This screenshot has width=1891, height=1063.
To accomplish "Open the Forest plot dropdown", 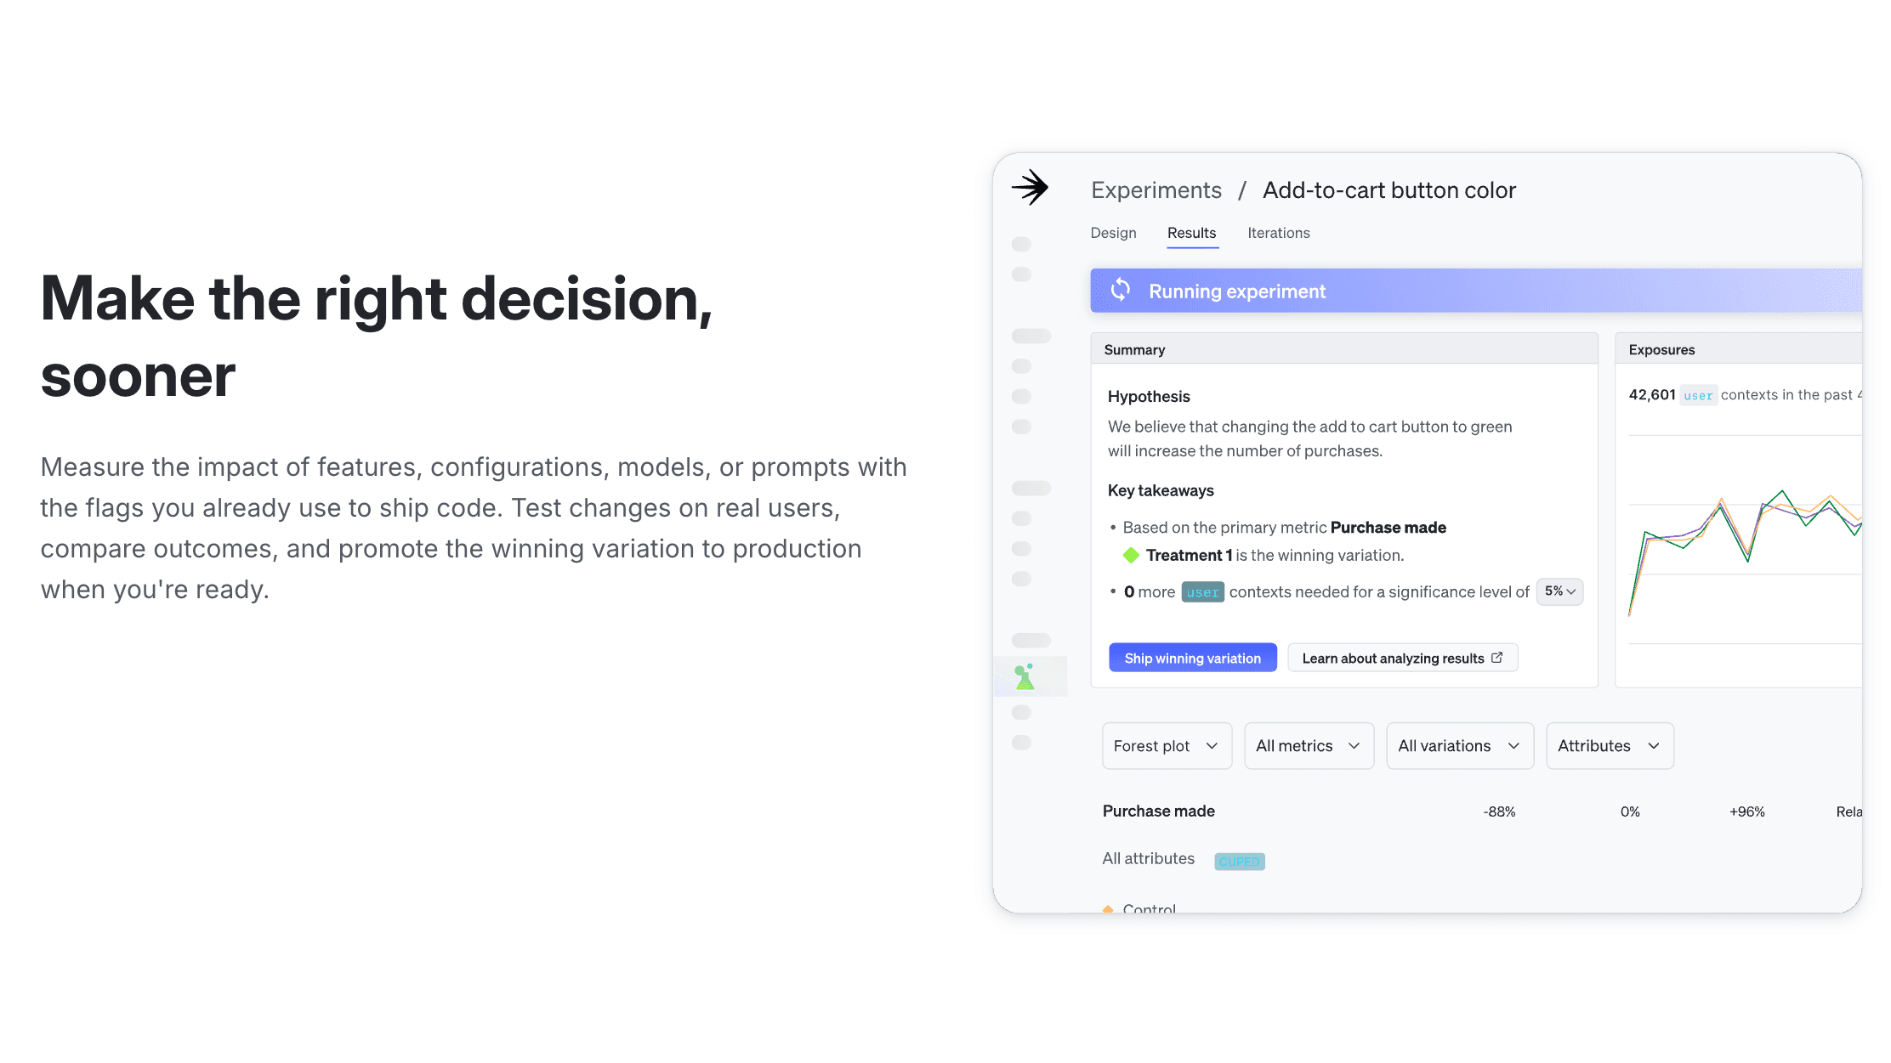I will point(1167,746).
